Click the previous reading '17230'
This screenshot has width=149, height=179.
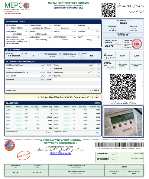[x=53, y=57]
